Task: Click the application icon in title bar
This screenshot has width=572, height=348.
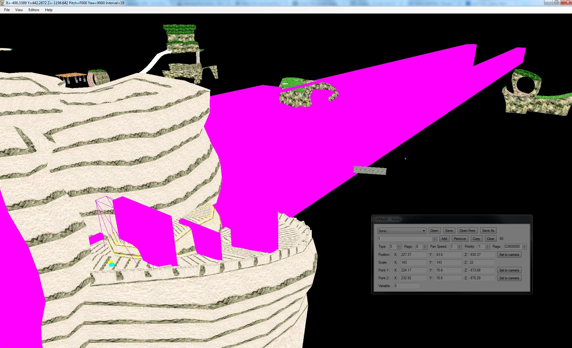Action: click(x=3, y=3)
